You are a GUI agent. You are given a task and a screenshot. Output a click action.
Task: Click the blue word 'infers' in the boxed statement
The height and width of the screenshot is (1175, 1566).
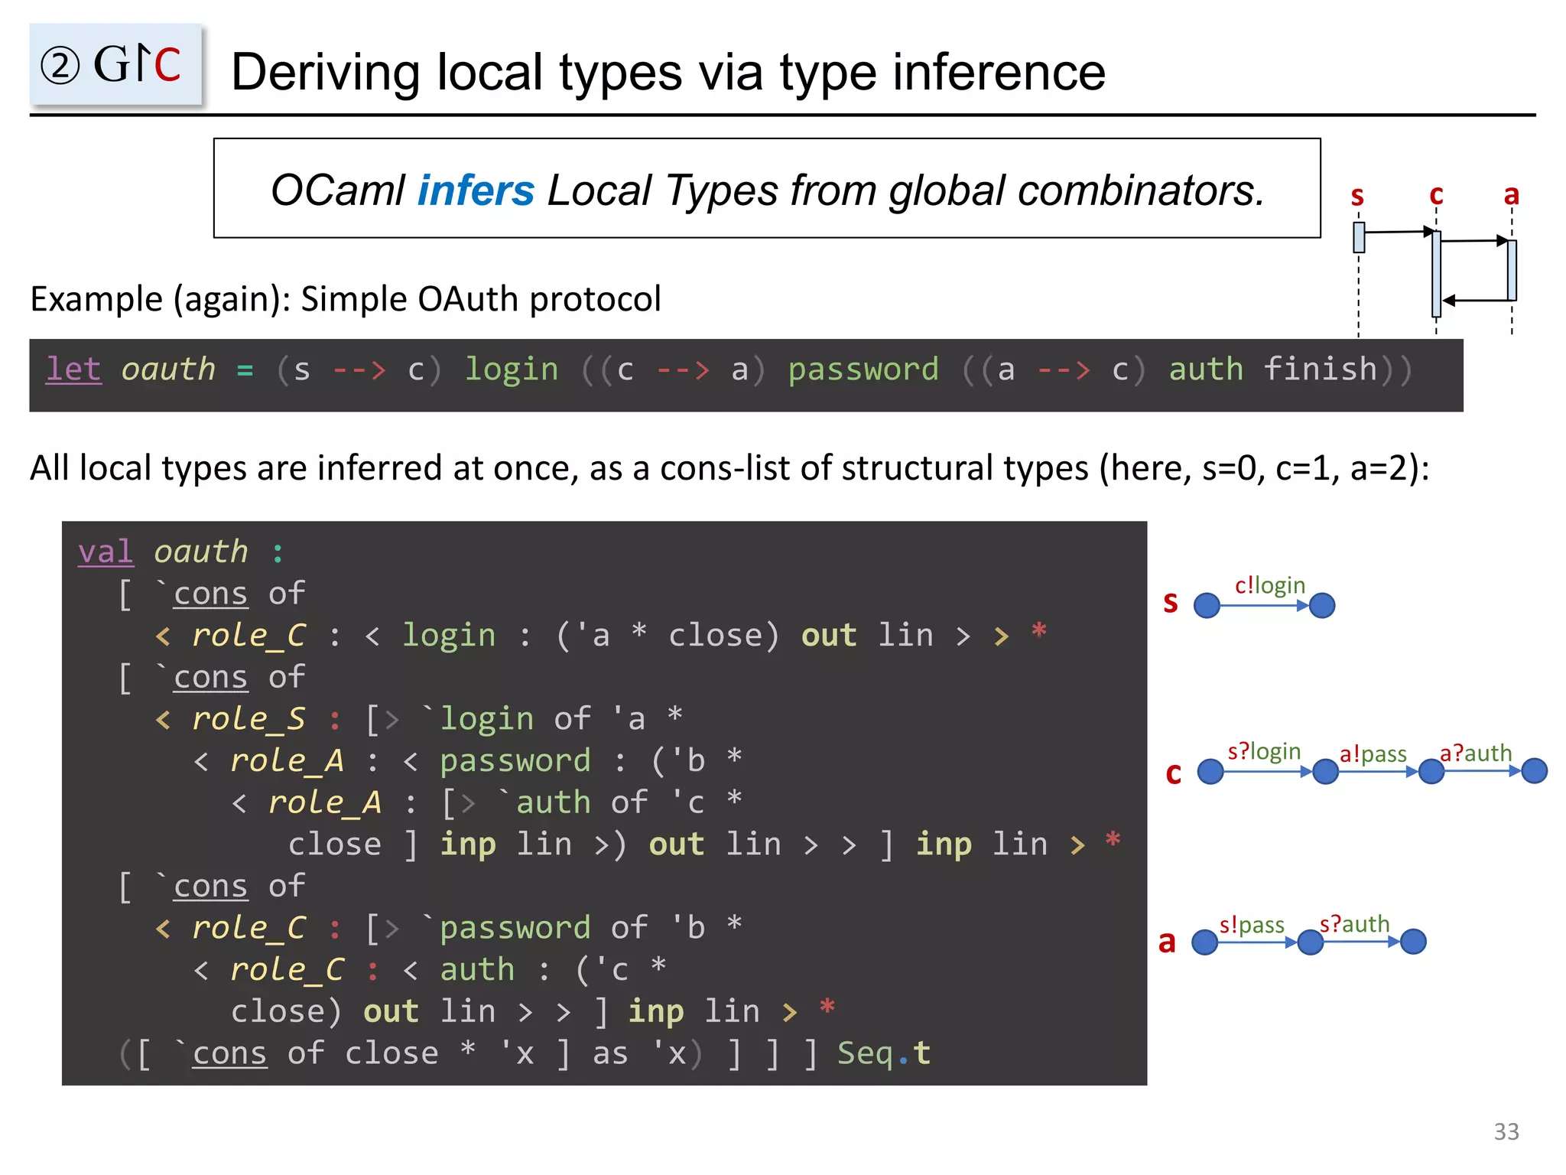pos(476,190)
